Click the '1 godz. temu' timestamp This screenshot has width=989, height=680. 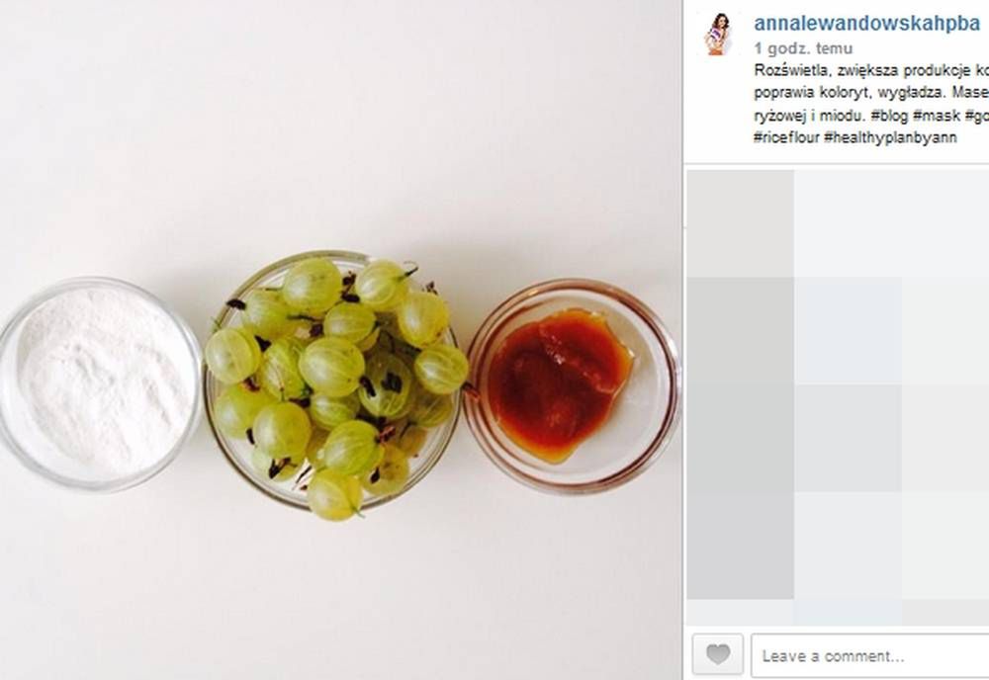[x=803, y=48]
